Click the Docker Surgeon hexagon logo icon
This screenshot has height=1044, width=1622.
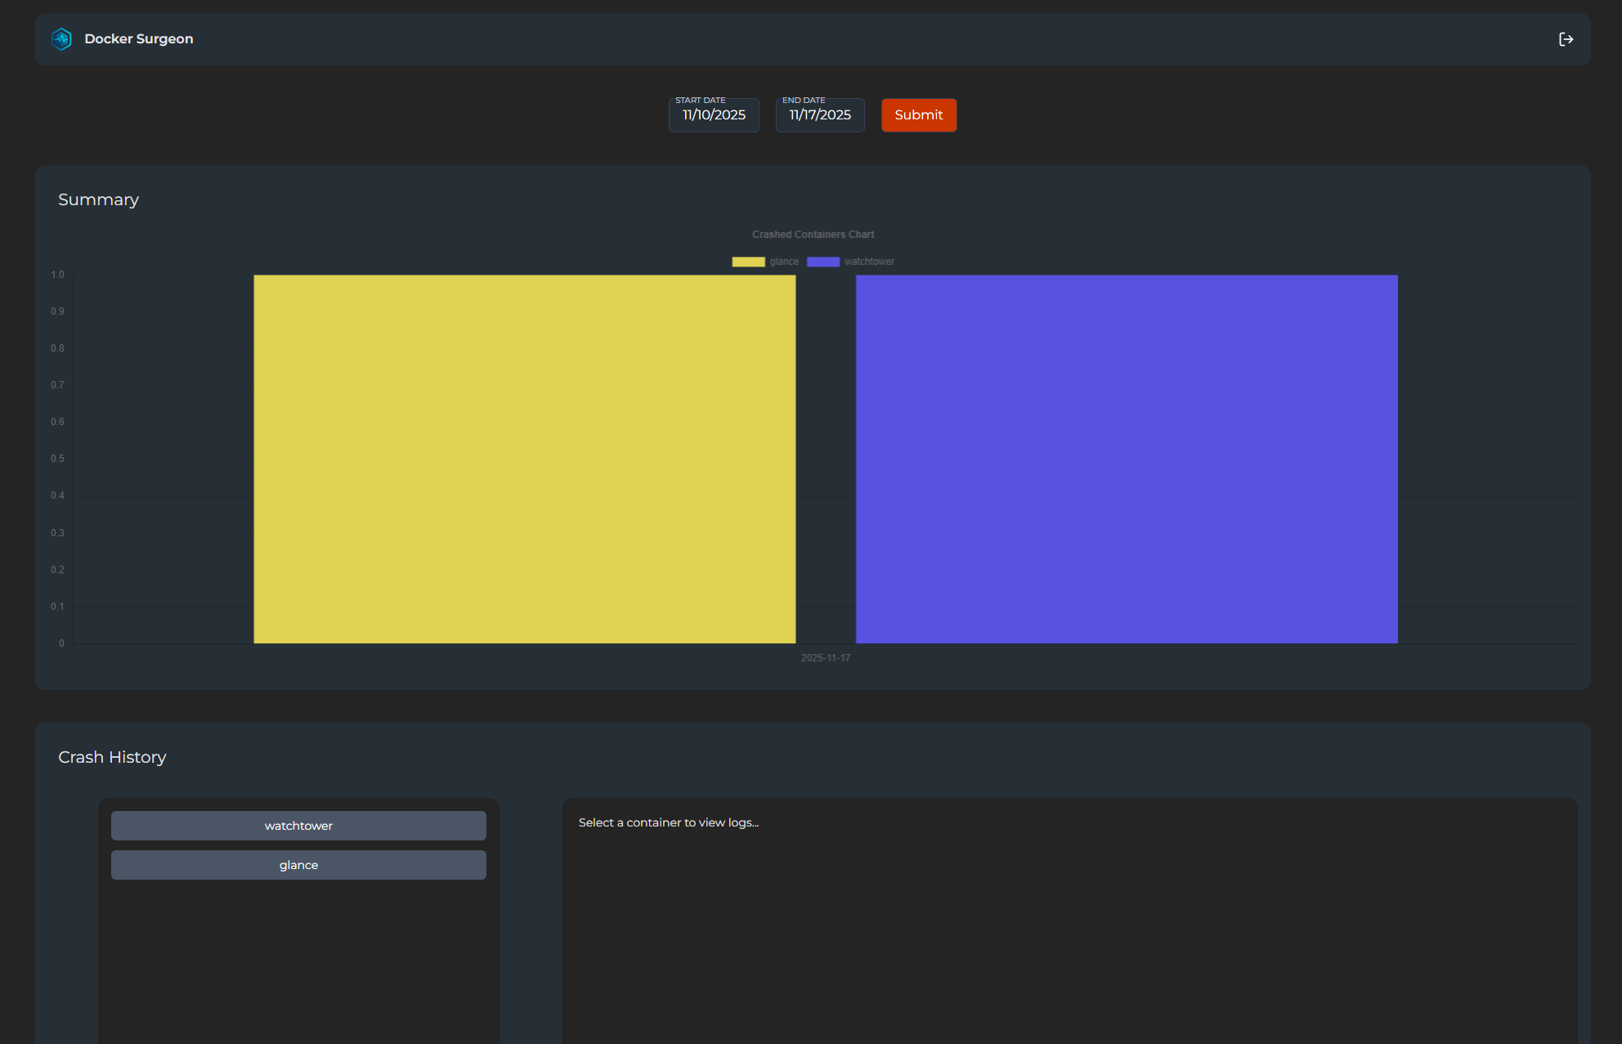pyautogui.click(x=61, y=39)
